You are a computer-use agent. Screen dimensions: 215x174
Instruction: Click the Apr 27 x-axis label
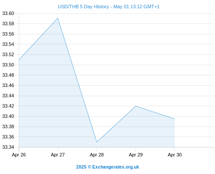[x=58, y=155]
